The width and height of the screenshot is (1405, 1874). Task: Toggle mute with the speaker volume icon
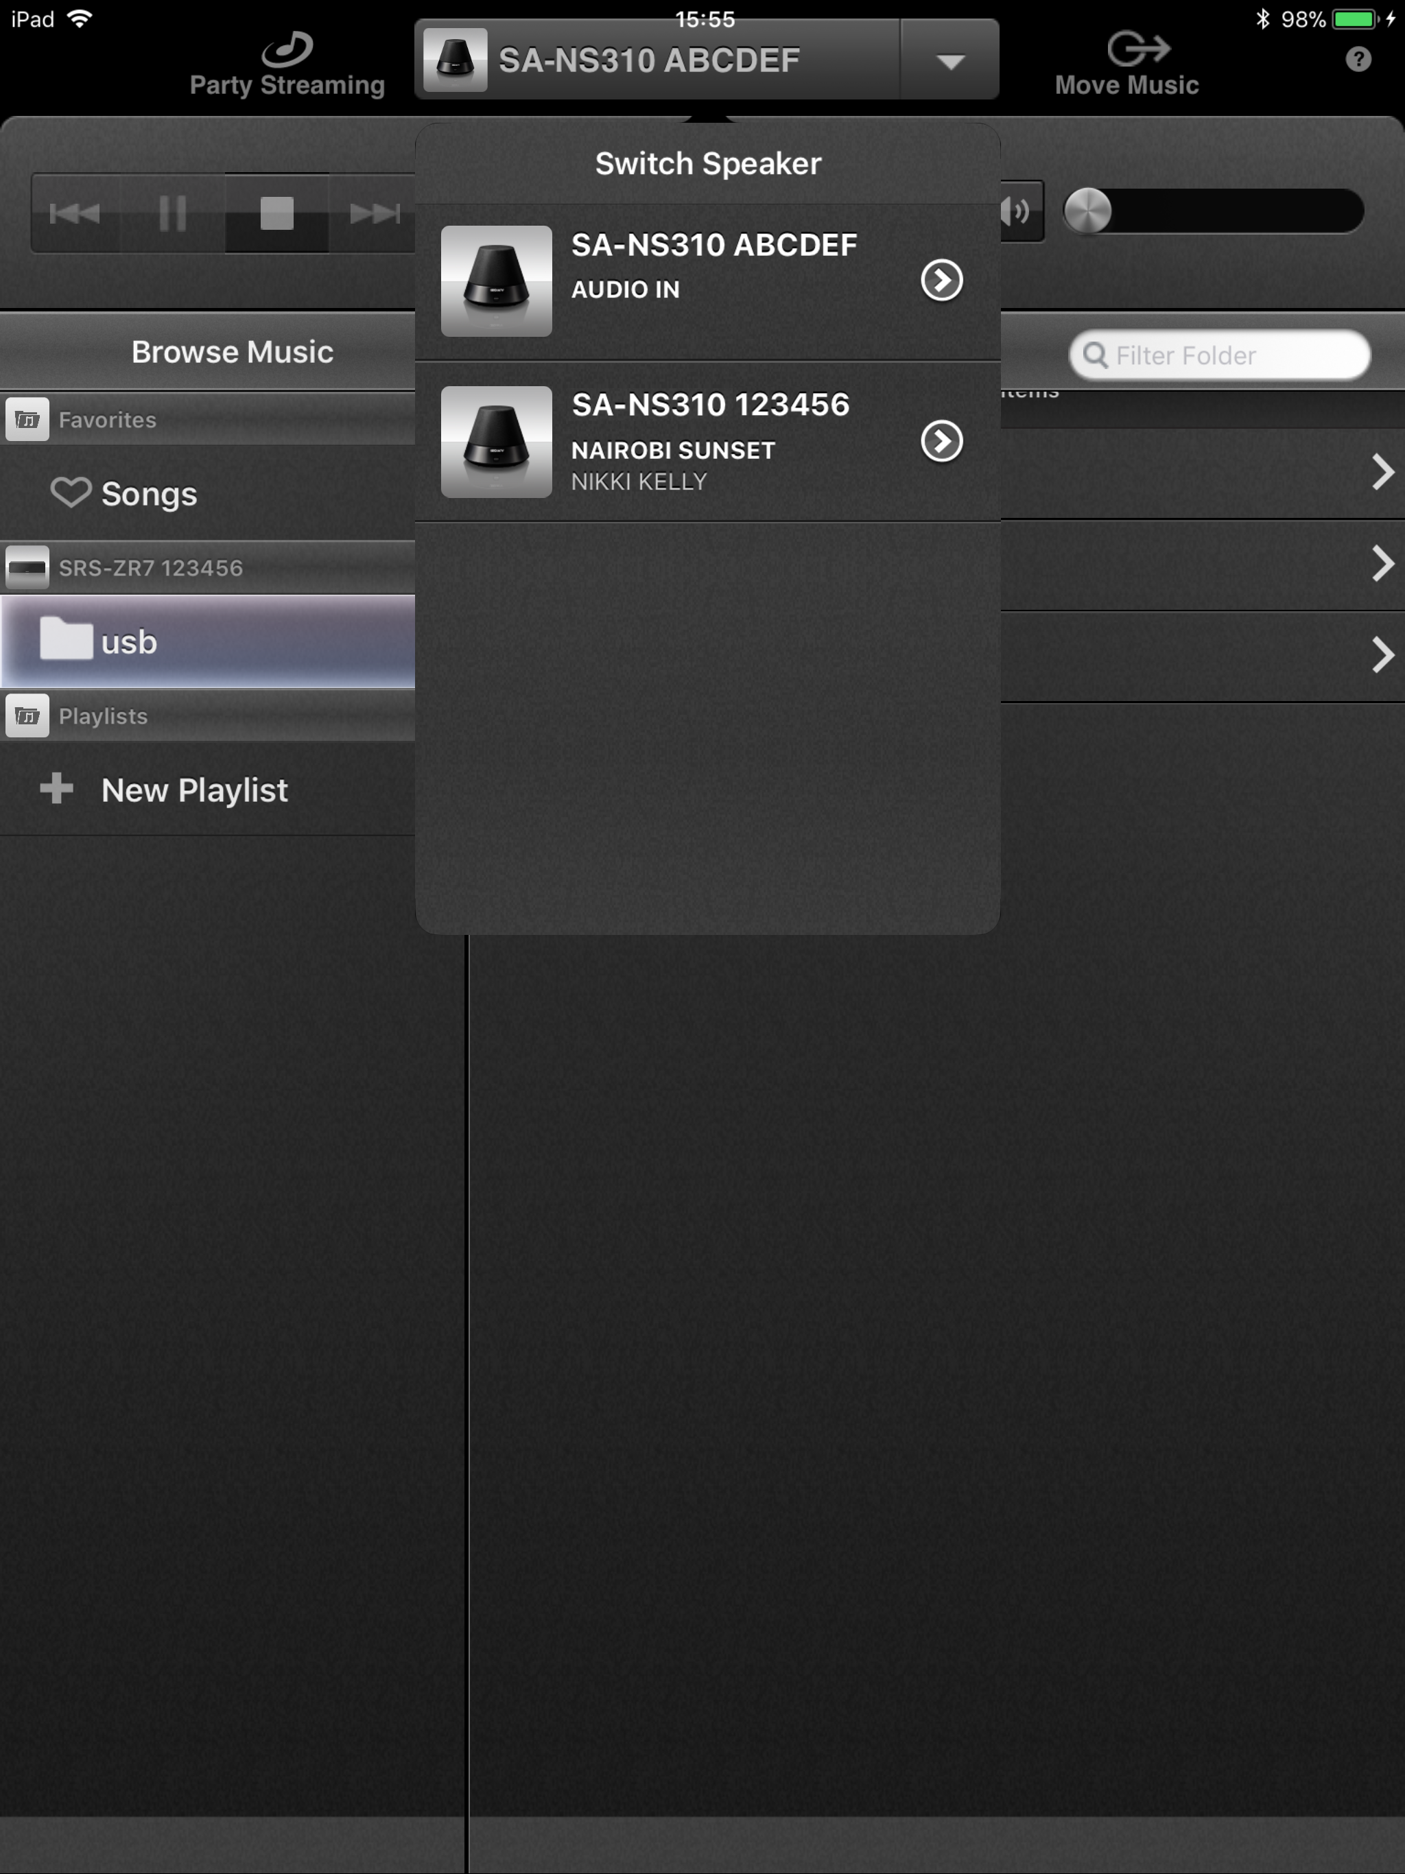pos(1017,211)
